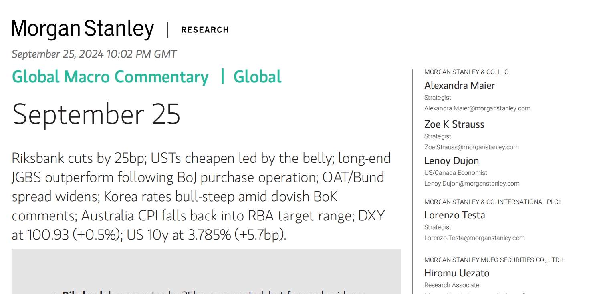Open Zoe Strauss's email address link

(472, 147)
